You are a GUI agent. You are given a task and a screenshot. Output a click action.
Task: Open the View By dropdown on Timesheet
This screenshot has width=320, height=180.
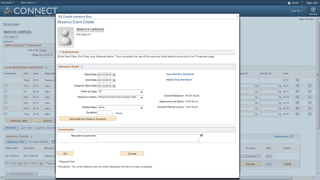pos(47,50)
